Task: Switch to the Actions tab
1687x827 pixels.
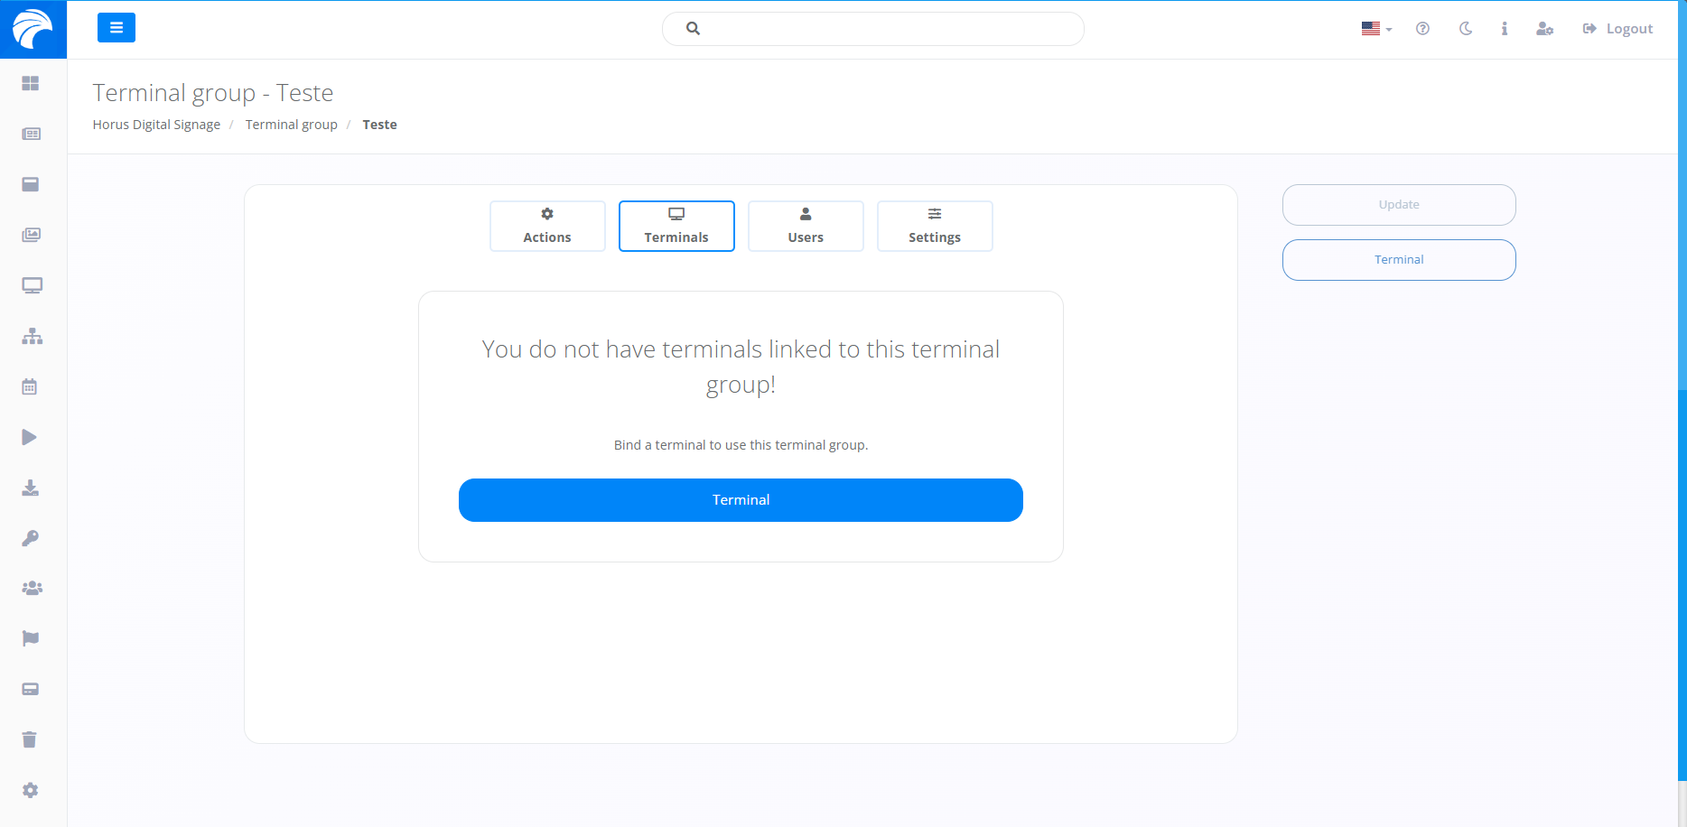Action: [x=547, y=226]
